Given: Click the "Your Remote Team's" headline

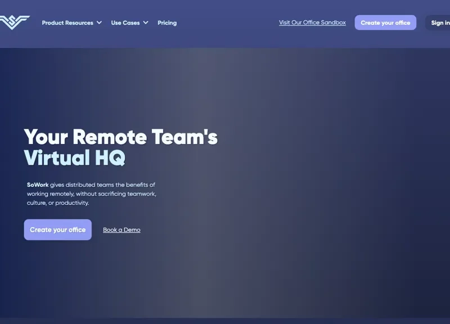Looking at the screenshot, I should coord(120,137).
